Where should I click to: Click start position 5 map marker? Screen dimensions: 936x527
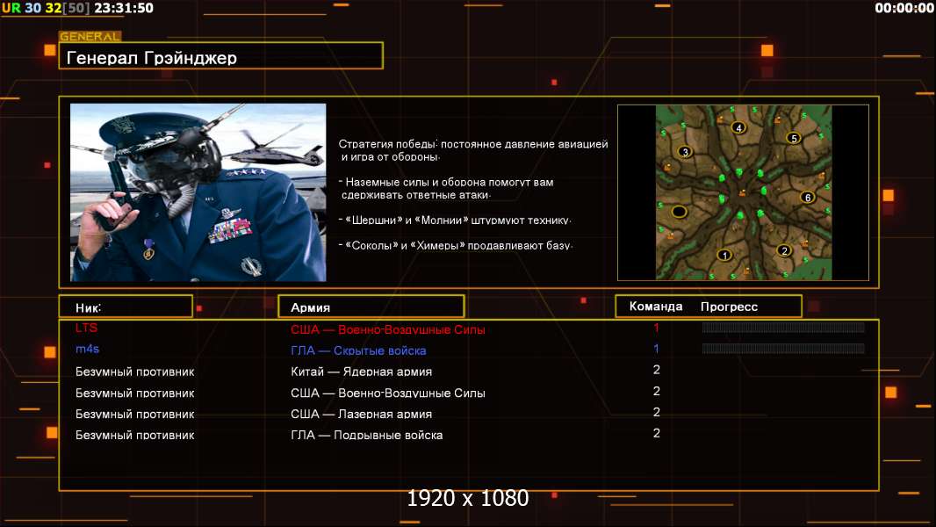coord(793,138)
